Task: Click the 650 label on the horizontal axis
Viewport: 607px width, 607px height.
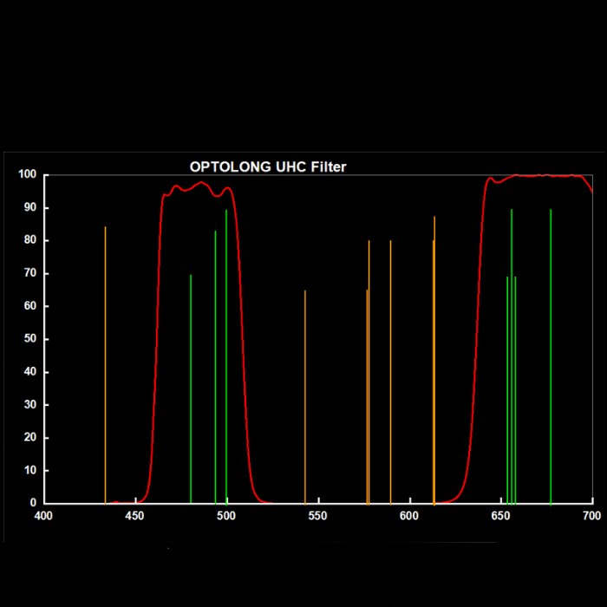Action: click(x=500, y=516)
